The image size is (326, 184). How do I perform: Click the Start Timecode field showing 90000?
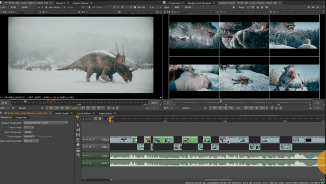28,132
